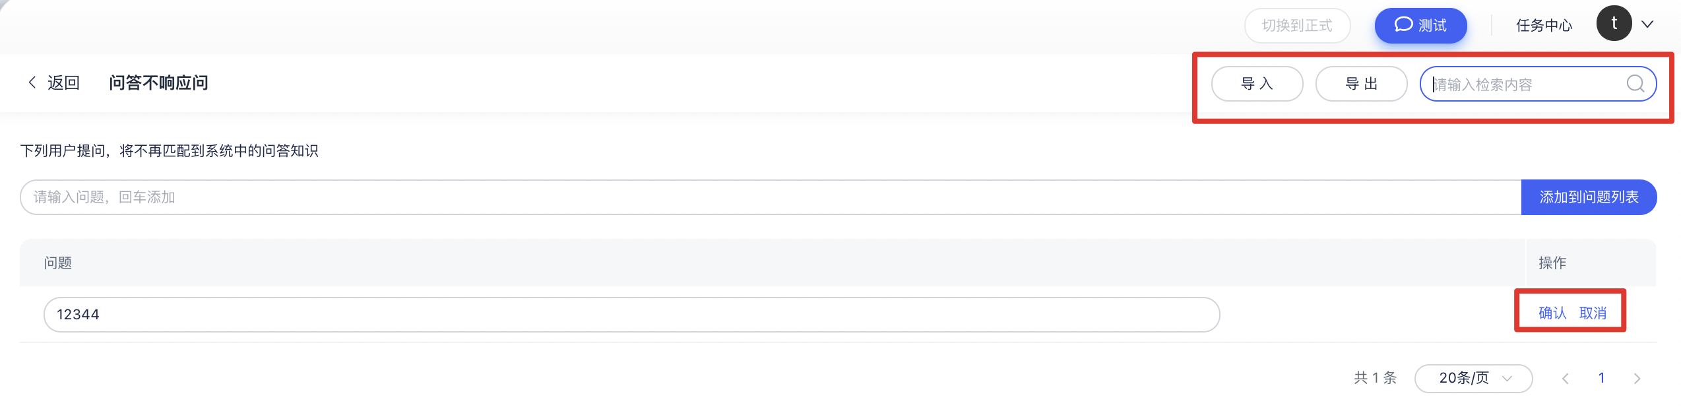1681x413 pixels.
Task: Click the 返回 link
Action: (x=63, y=82)
